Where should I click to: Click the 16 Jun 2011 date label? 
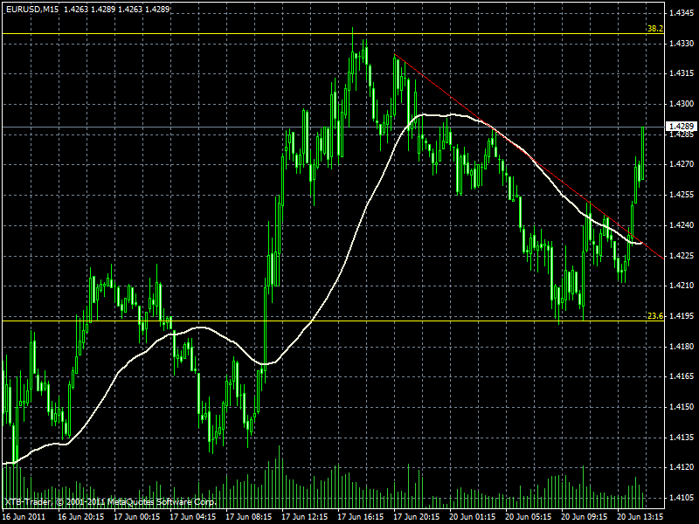[x=24, y=517]
